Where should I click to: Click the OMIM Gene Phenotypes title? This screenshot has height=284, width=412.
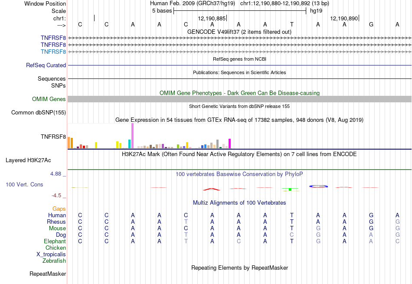239,93
